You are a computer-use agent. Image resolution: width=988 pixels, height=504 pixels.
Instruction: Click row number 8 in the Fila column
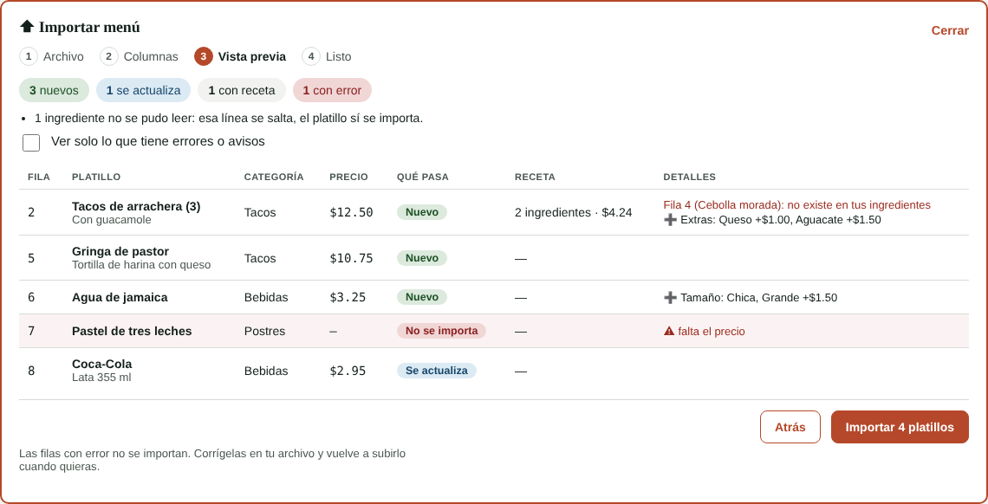(x=31, y=372)
